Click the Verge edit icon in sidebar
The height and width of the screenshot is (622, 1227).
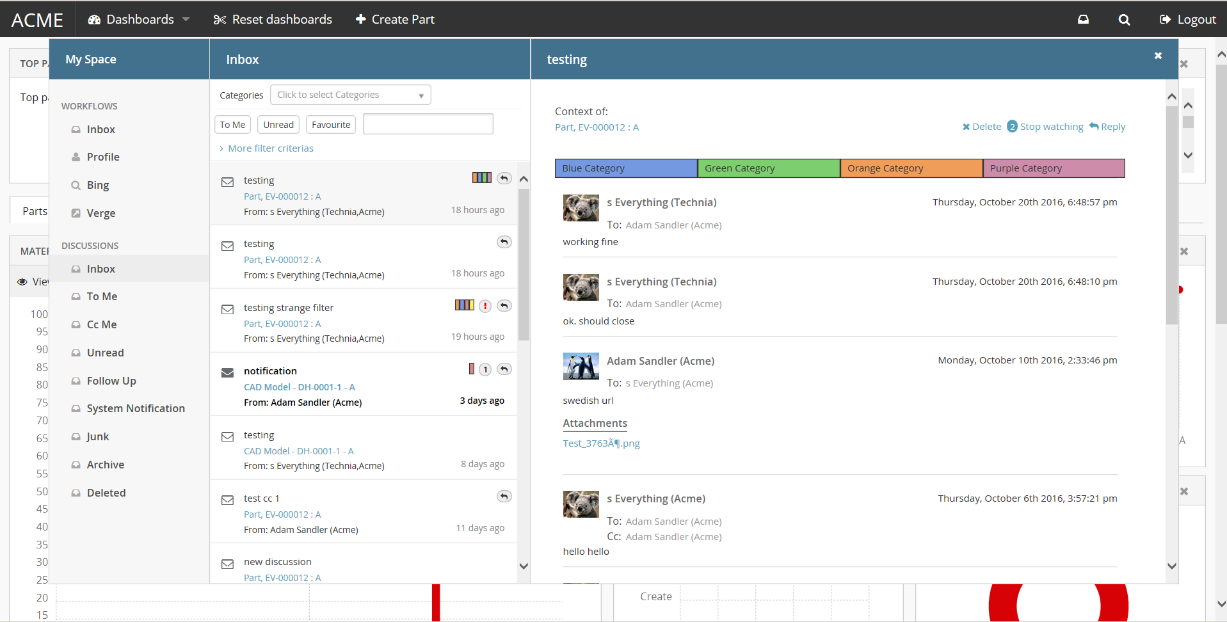tap(76, 213)
